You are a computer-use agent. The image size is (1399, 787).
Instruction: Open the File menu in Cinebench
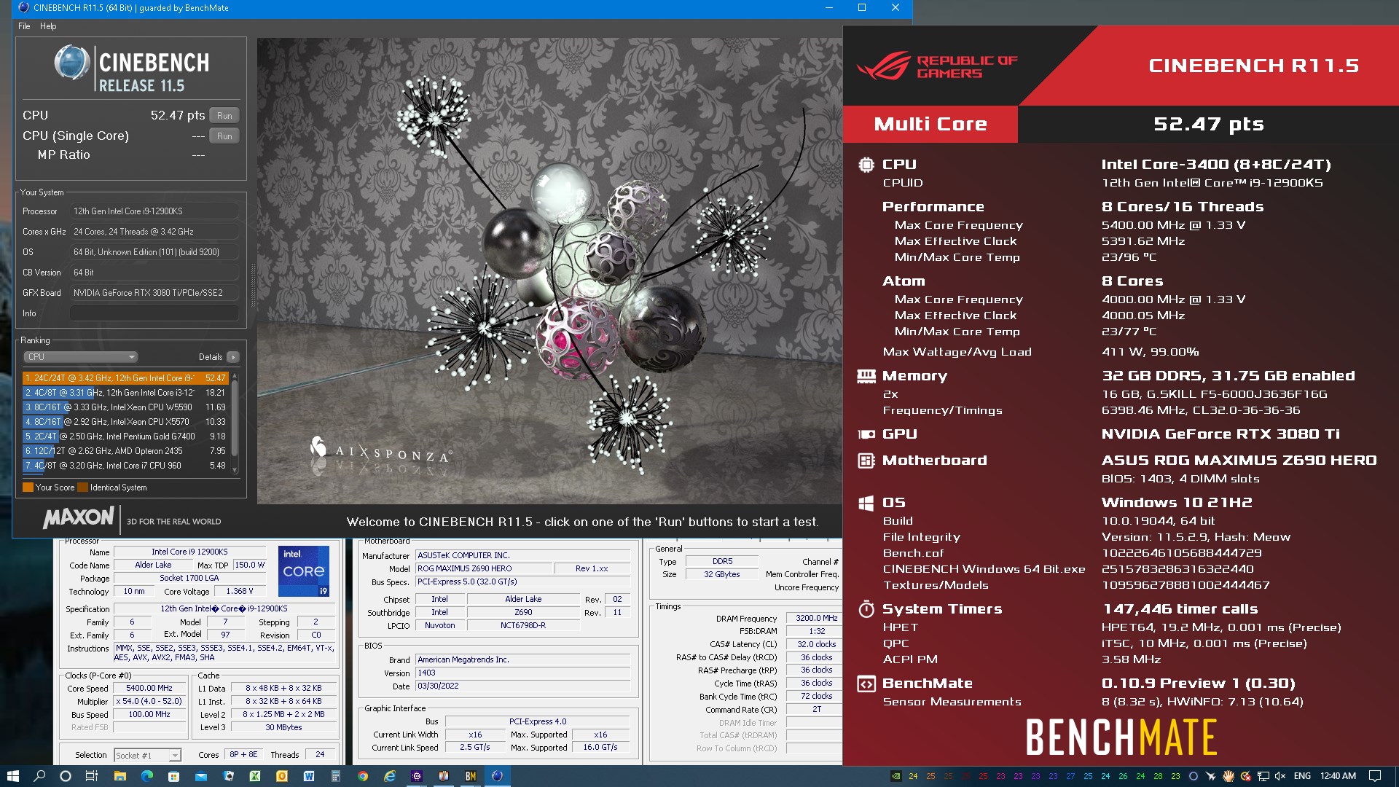click(x=24, y=26)
